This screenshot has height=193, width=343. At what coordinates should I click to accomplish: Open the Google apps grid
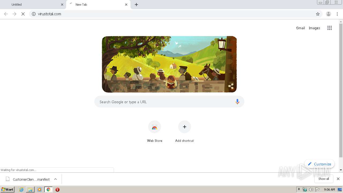coord(330,28)
